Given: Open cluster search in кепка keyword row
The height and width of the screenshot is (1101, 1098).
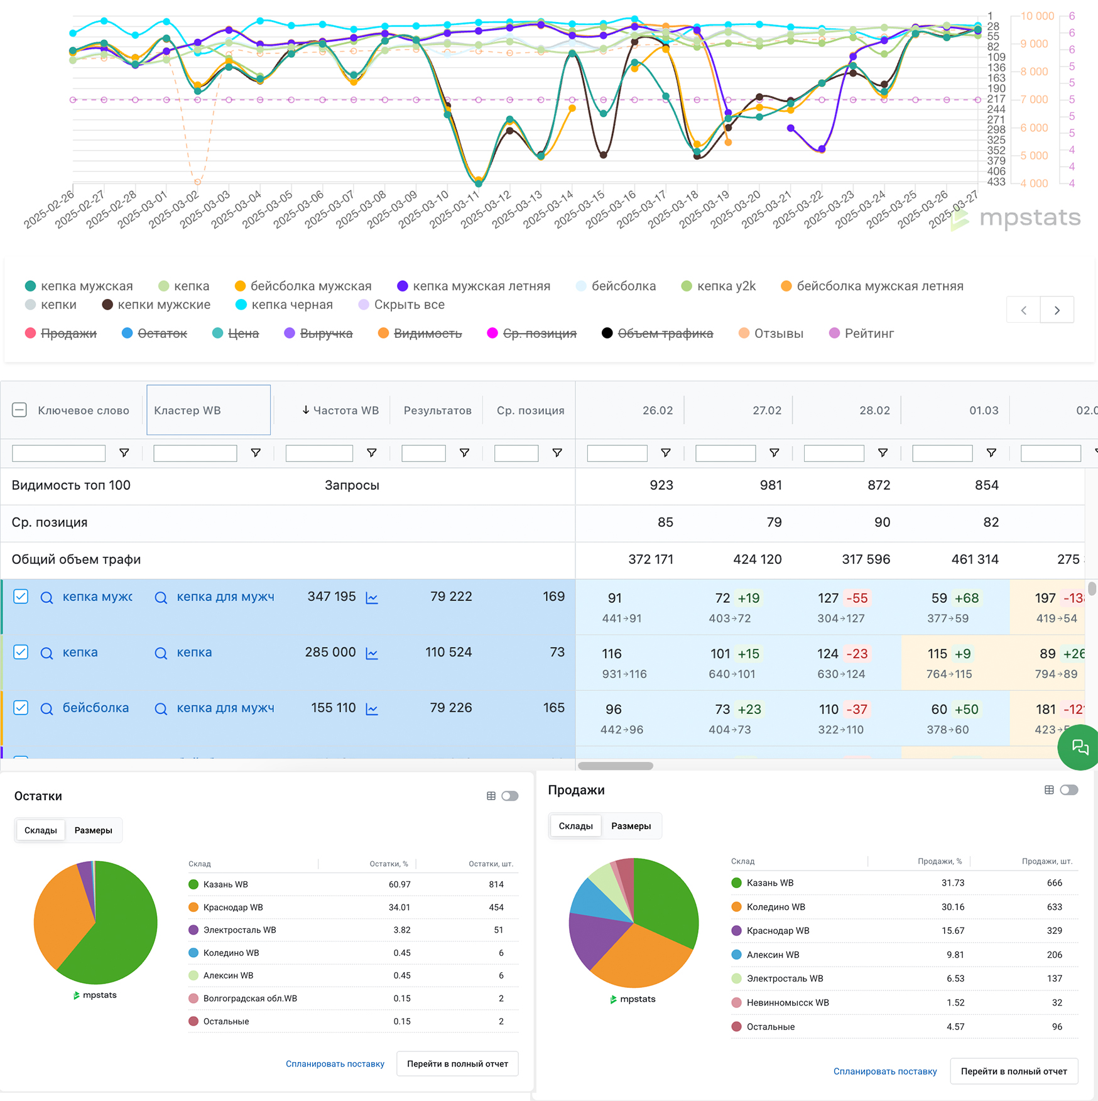Looking at the screenshot, I should tap(161, 653).
